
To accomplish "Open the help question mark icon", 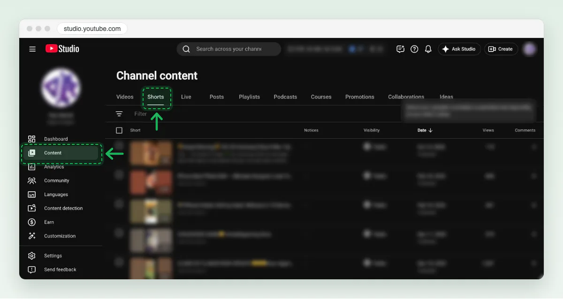I will tap(414, 49).
